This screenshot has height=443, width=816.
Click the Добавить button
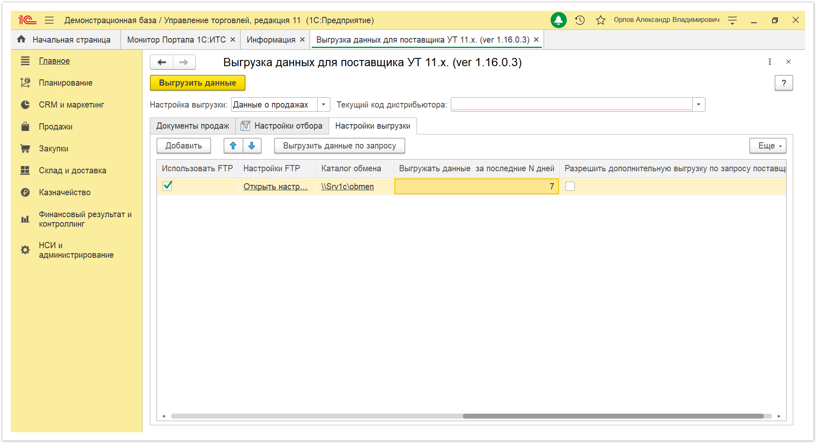(x=184, y=146)
